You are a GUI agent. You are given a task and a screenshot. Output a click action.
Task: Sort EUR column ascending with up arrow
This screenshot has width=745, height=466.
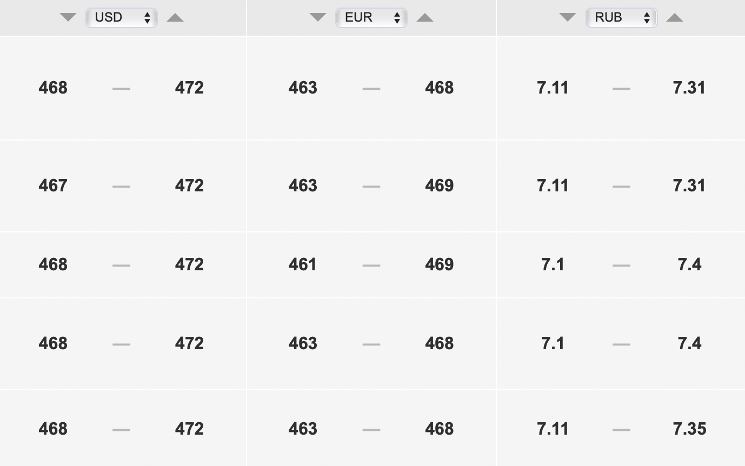pos(425,17)
